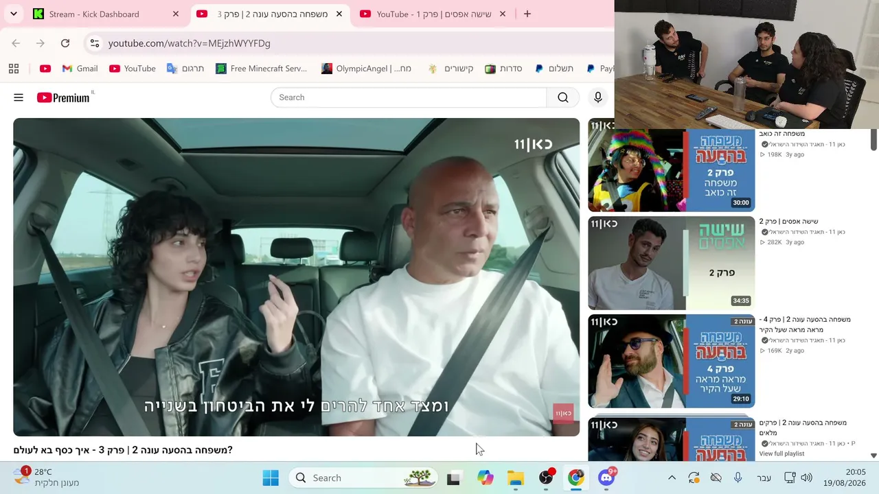The width and height of the screenshot is (879, 494).
Task: Click the View full playlist link
Action: (x=781, y=454)
